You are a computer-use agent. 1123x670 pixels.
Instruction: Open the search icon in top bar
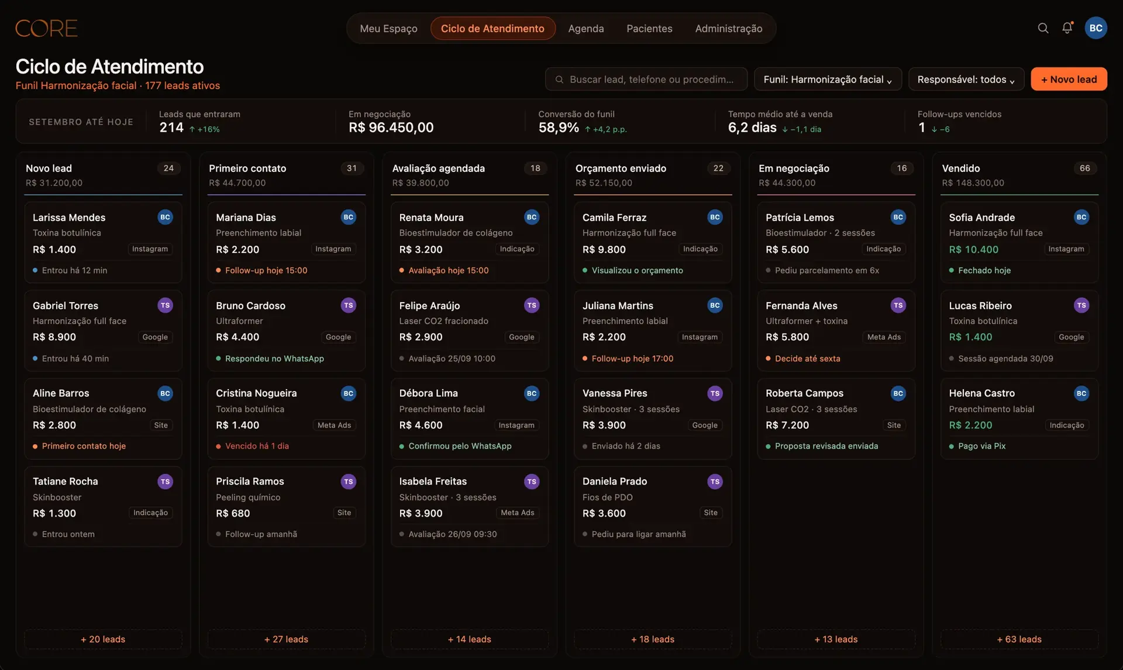pos(1043,28)
